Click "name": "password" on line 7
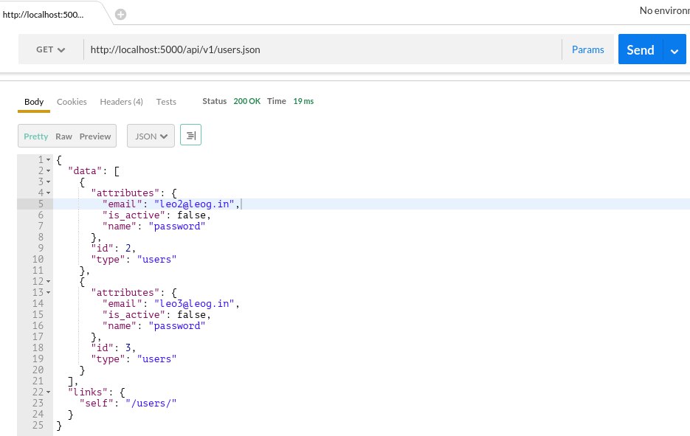 coord(153,226)
